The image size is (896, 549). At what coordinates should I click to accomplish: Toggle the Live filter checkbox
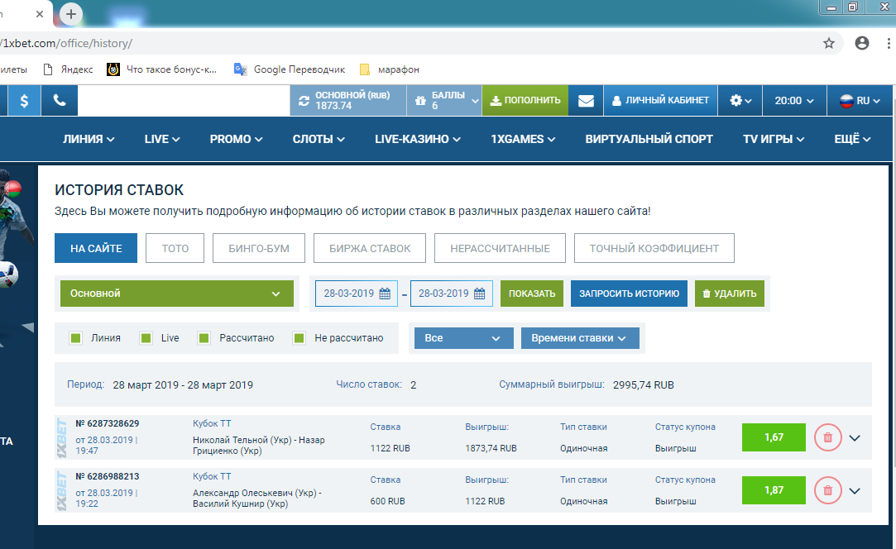pyautogui.click(x=146, y=338)
